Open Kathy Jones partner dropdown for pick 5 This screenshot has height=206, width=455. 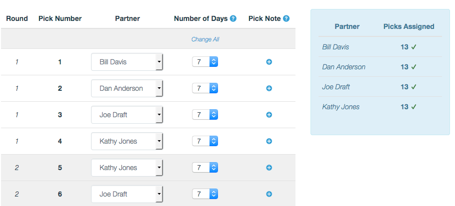pyautogui.click(x=127, y=168)
